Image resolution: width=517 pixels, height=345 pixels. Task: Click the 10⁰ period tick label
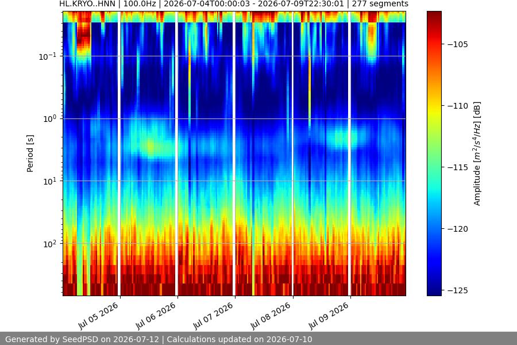49,119
